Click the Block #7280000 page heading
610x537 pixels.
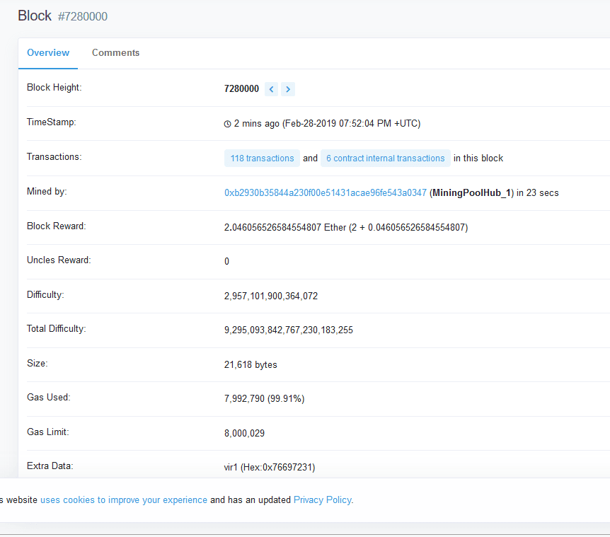(x=63, y=16)
